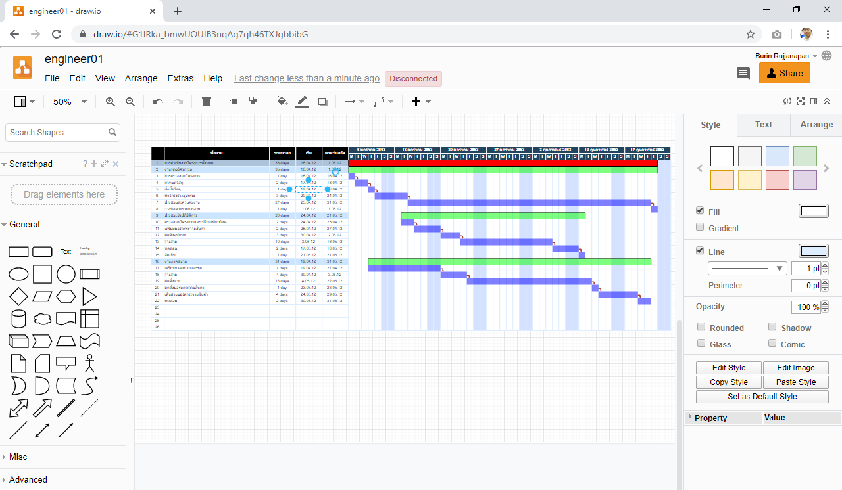Image resolution: width=842 pixels, height=490 pixels.
Task: Click the Undo arrow icon
Action: [x=158, y=102]
